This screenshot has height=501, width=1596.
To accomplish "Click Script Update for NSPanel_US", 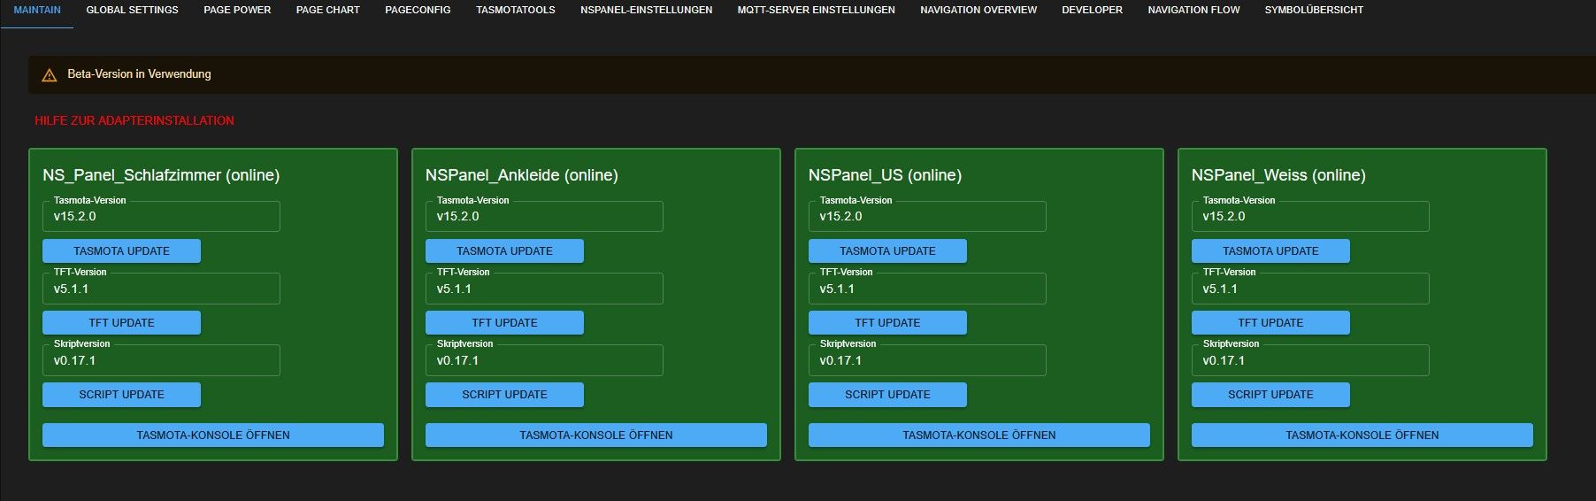I will tap(887, 394).
